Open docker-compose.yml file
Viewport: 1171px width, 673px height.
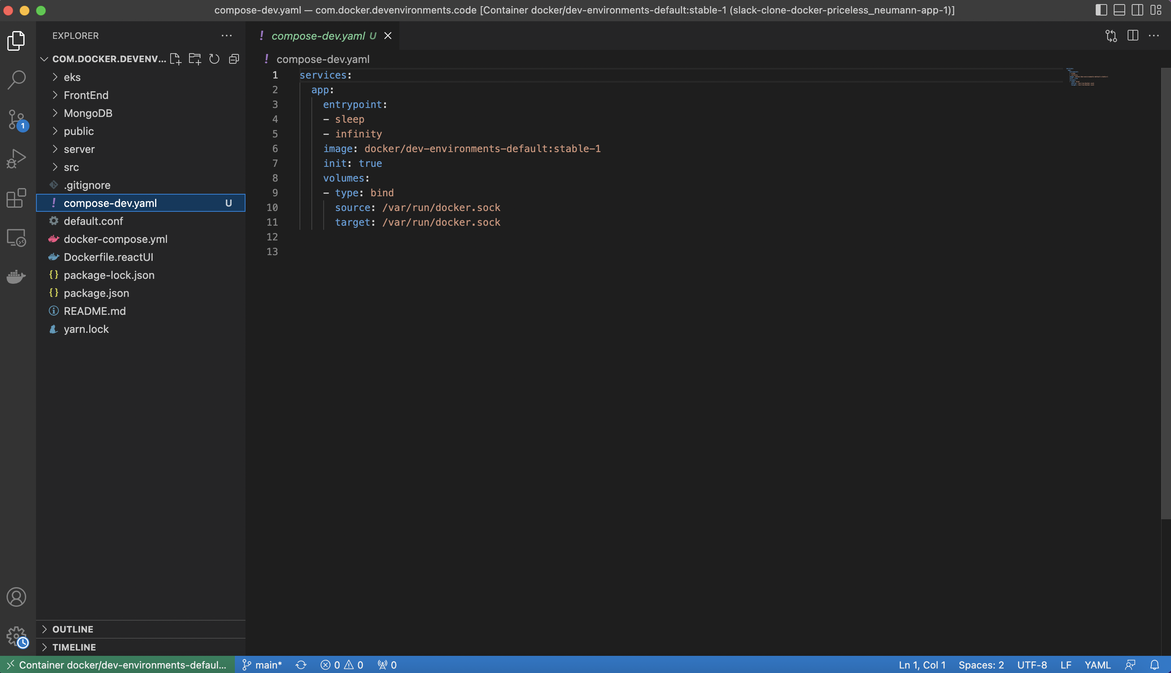tap(141, 239)
